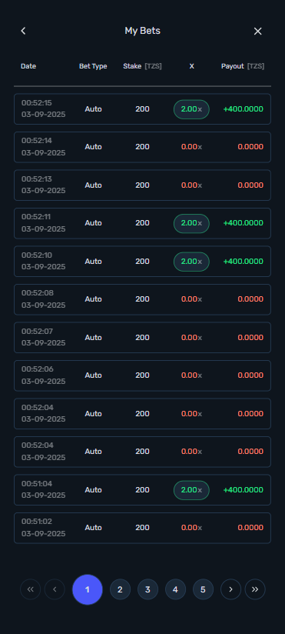Click the Date column header

(x=28, y=66)
